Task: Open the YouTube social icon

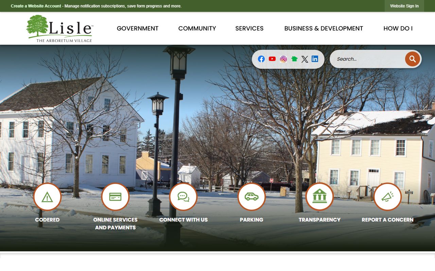Action: (272, 59)
